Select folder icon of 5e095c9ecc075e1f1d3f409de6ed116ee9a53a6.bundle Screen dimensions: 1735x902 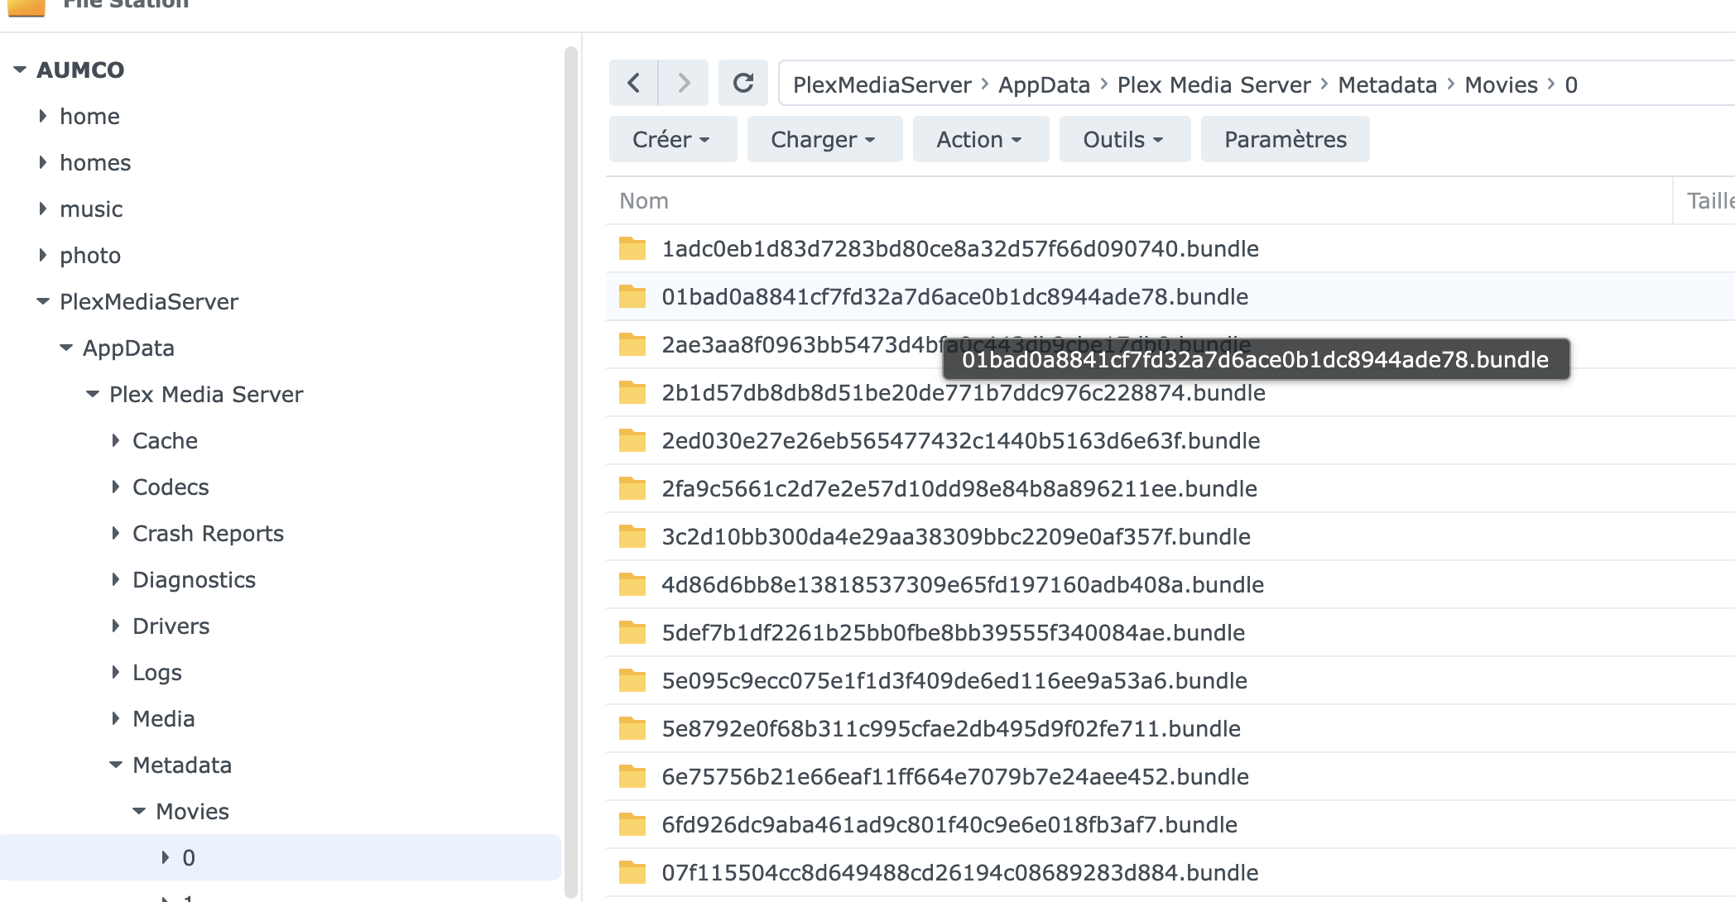click(632, 680)
